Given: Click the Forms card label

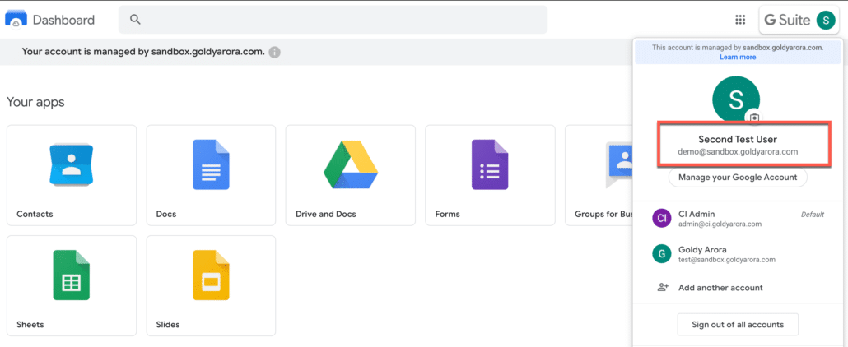Looking at the screenshot, I should pos(447,214).
